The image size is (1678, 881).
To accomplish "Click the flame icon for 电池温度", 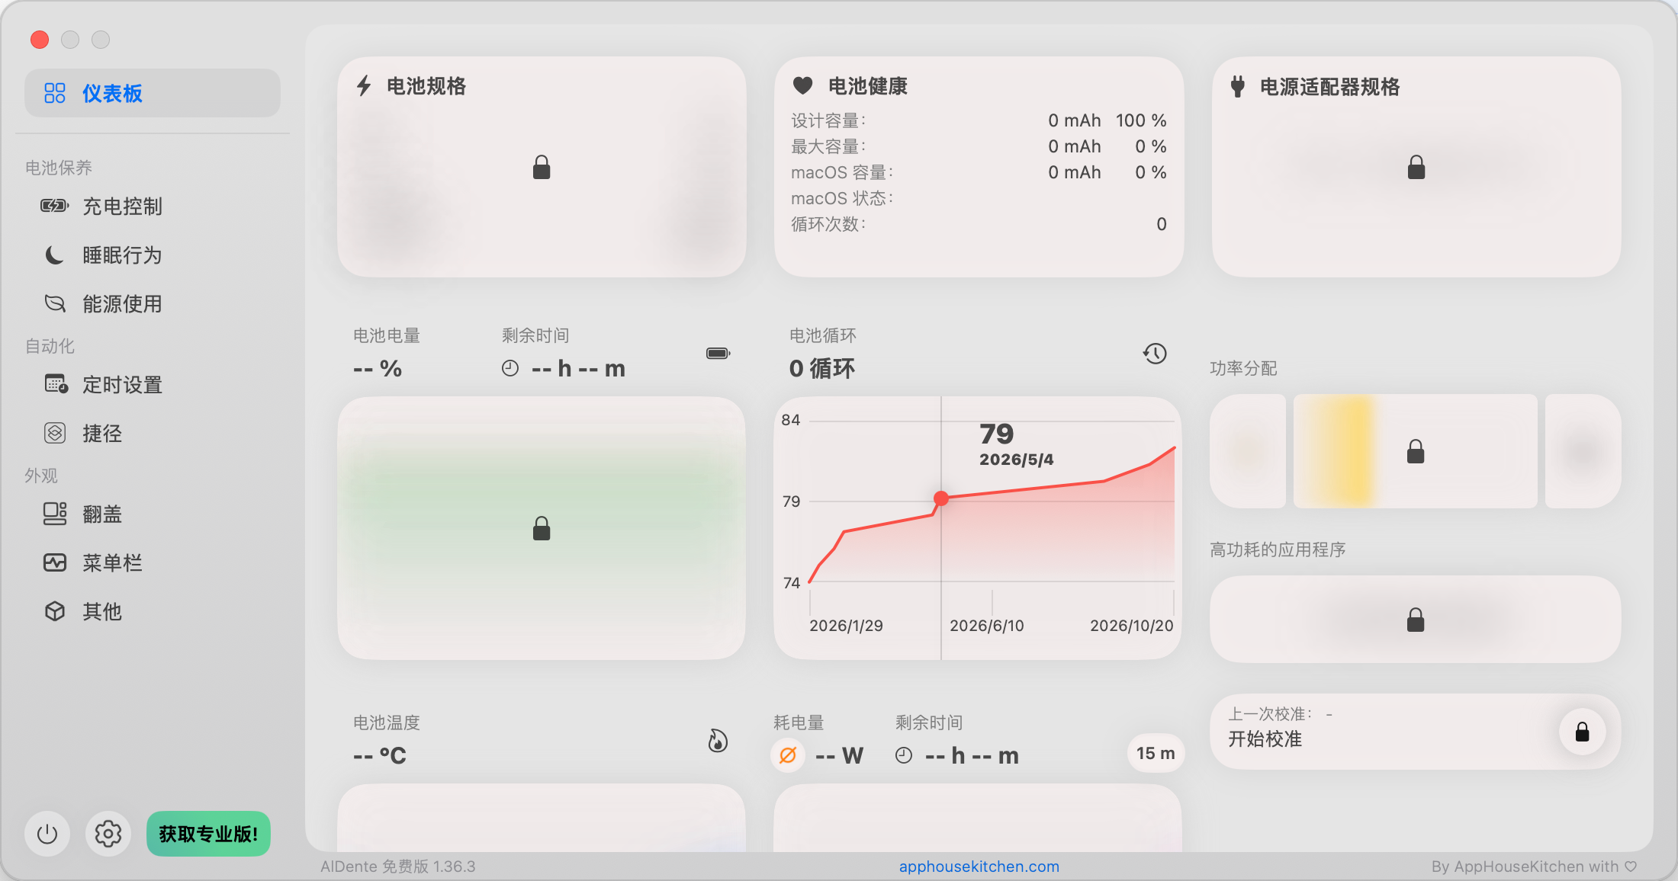I will pos(718,740).
